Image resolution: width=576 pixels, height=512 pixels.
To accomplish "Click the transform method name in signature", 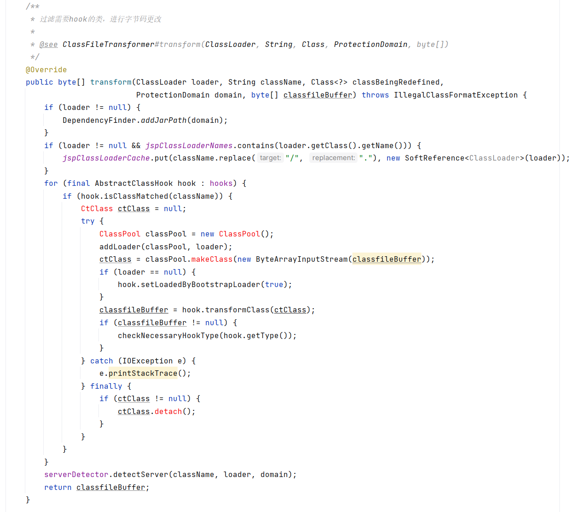I will (111, 82).
